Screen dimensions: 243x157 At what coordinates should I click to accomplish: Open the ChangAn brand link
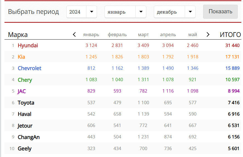[29, 137]
